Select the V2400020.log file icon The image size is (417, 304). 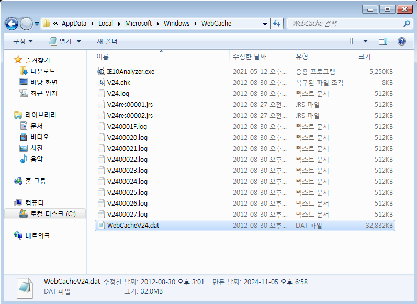pyautogui.click(x=101, y=137)
